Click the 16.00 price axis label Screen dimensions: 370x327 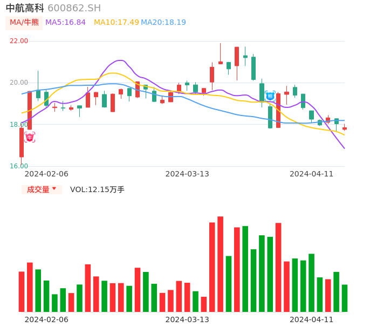pos(19,166)
